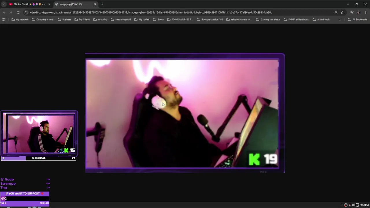Open the My socials bookmark folder
This screenshot has width=370, height=208.
(x=142, y=20)
